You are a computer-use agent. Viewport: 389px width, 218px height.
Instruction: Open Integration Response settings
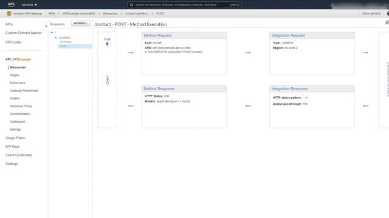coord(289,89)
